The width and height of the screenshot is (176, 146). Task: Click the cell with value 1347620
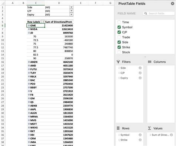pyautogui.click(x=59, y=135)
